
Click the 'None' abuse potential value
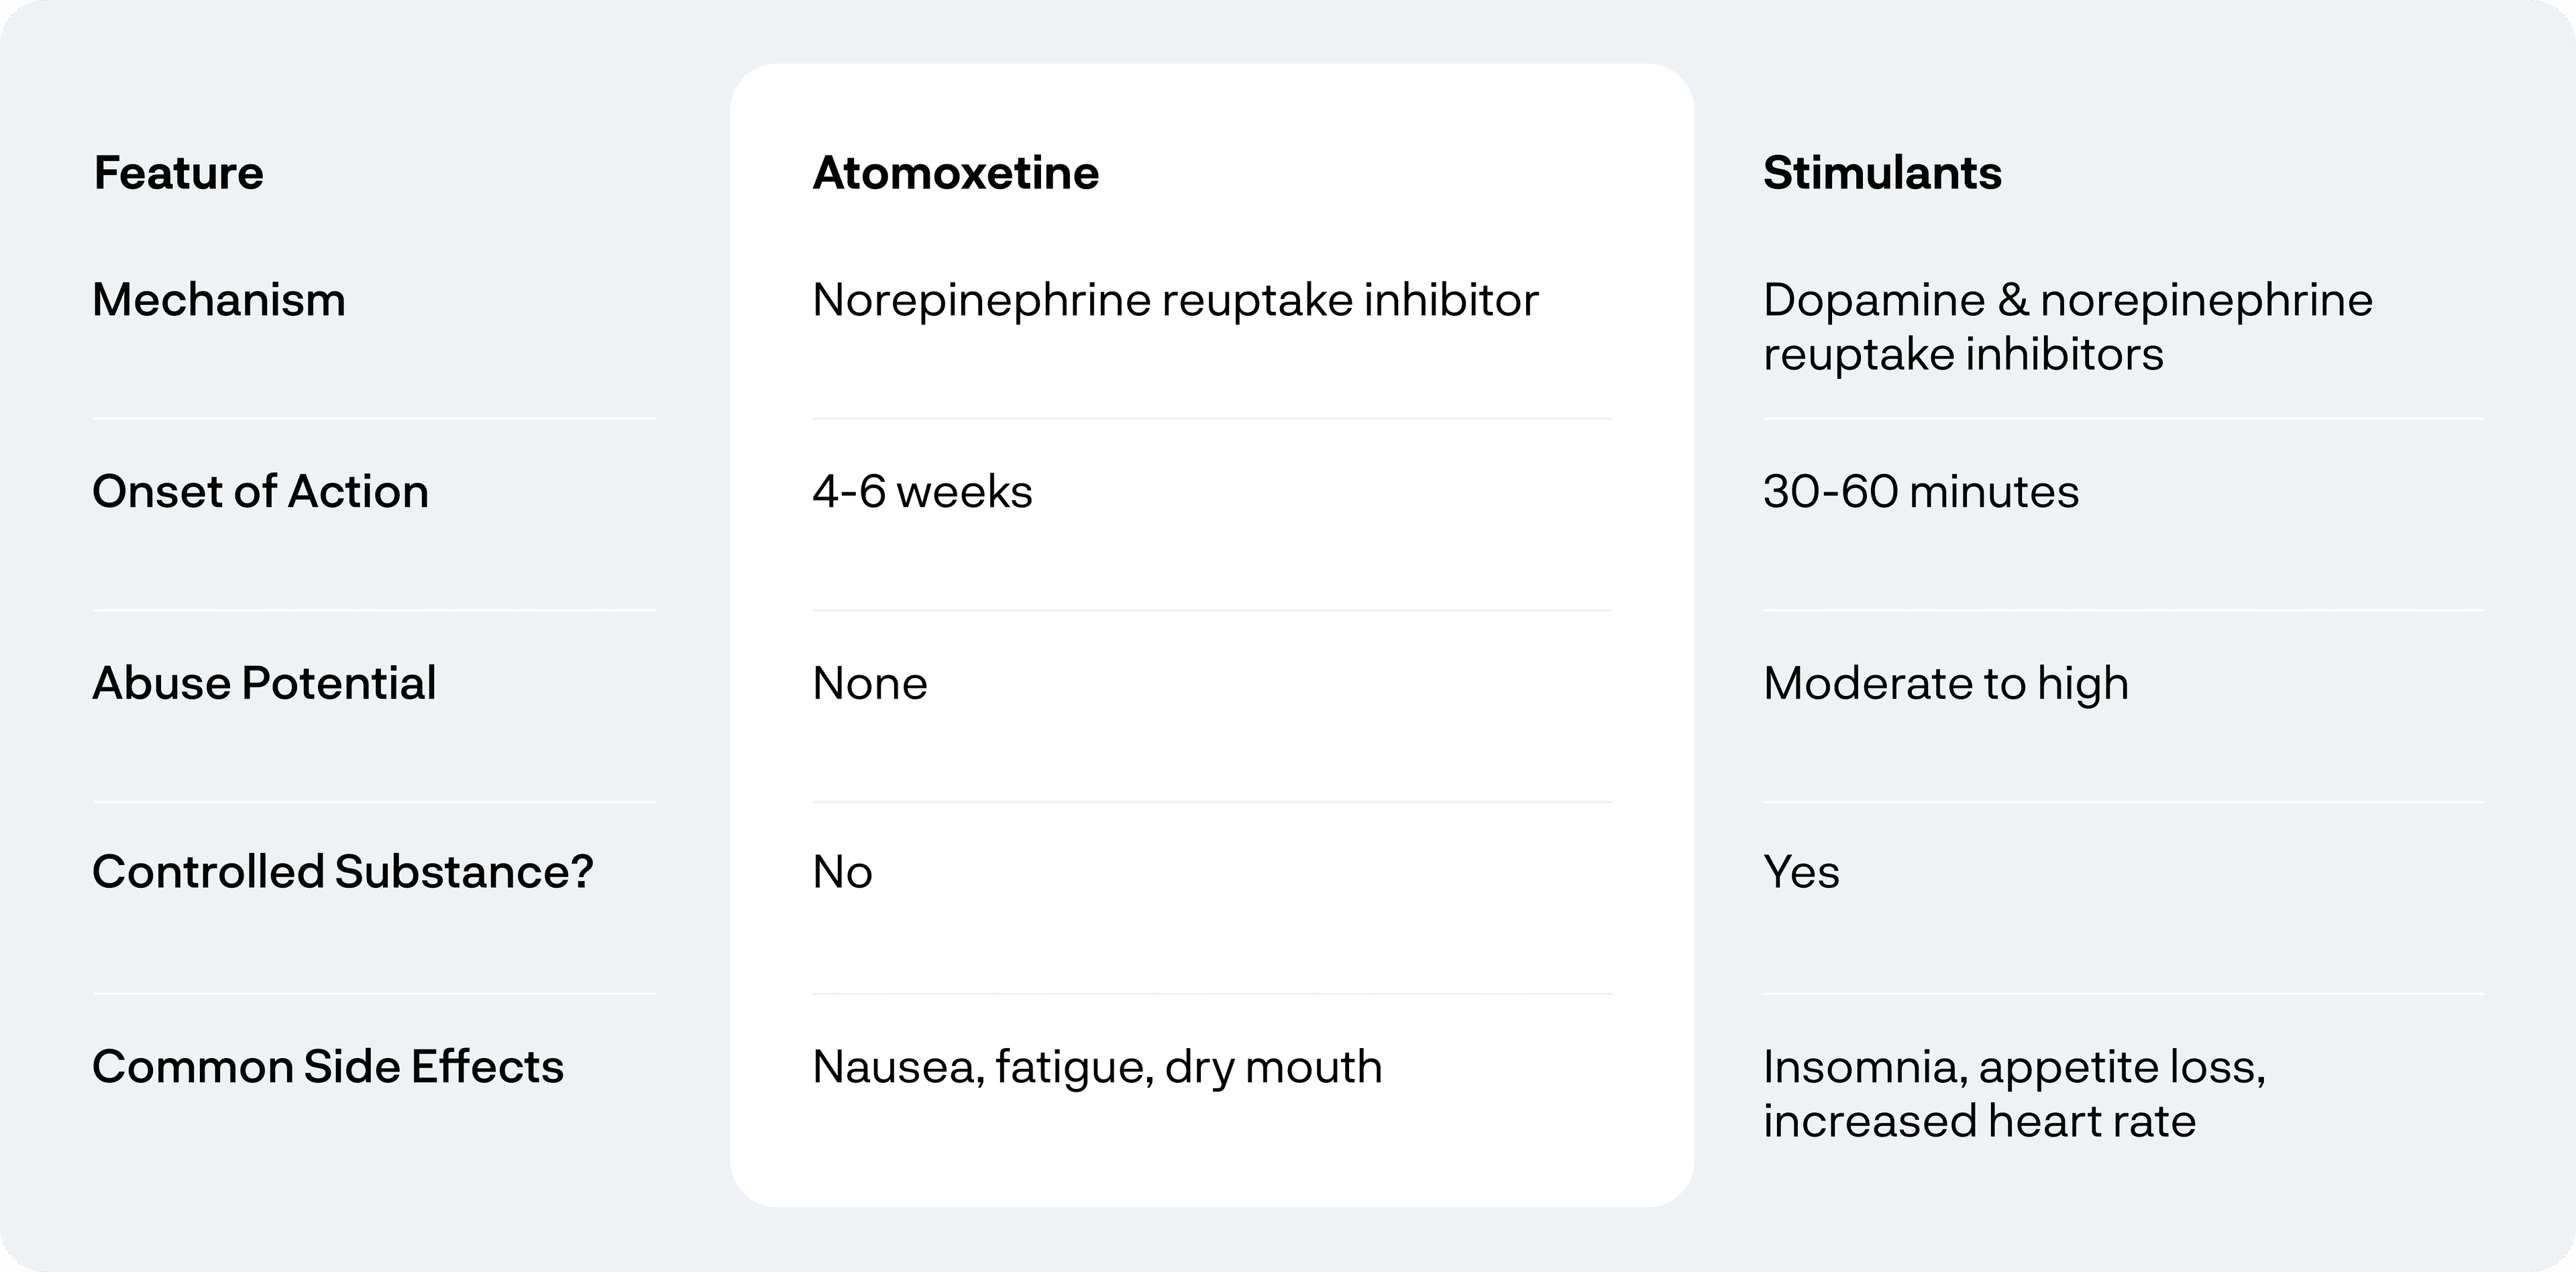pyautogui.click(x=870, y=683)
